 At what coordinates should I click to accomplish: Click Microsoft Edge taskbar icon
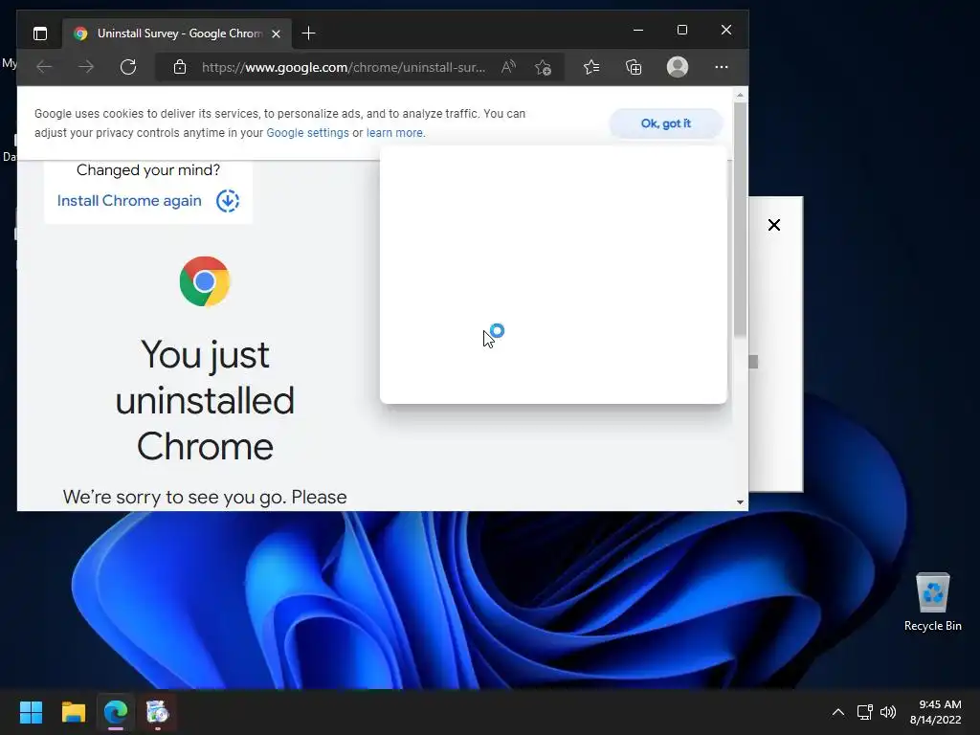point(116,712)
